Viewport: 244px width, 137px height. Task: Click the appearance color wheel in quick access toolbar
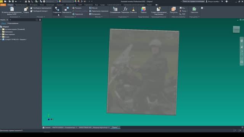60,2
